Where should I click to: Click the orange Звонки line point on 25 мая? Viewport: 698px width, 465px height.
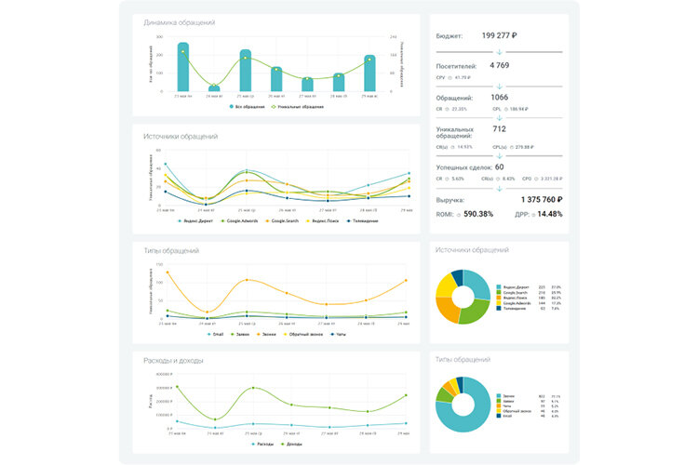[247, 280]
